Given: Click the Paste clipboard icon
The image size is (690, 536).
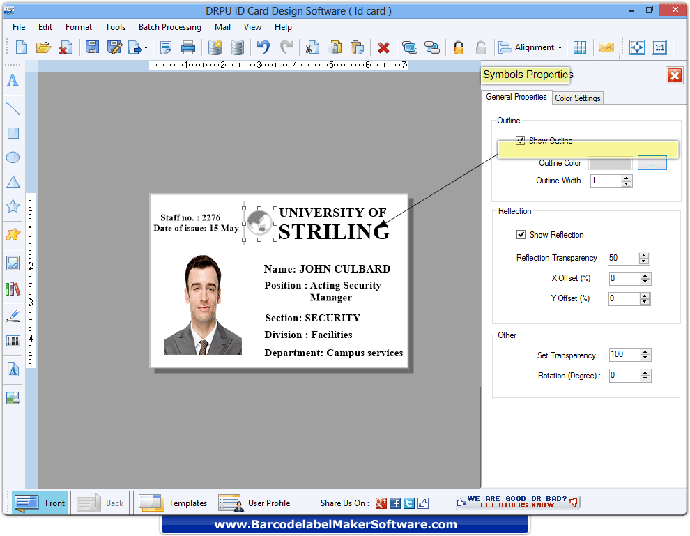Looking at the screenshot, I should (357, 47).
